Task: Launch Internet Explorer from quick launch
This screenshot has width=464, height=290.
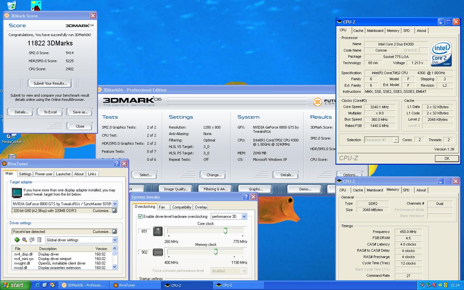Action: [x=38, y=285]
